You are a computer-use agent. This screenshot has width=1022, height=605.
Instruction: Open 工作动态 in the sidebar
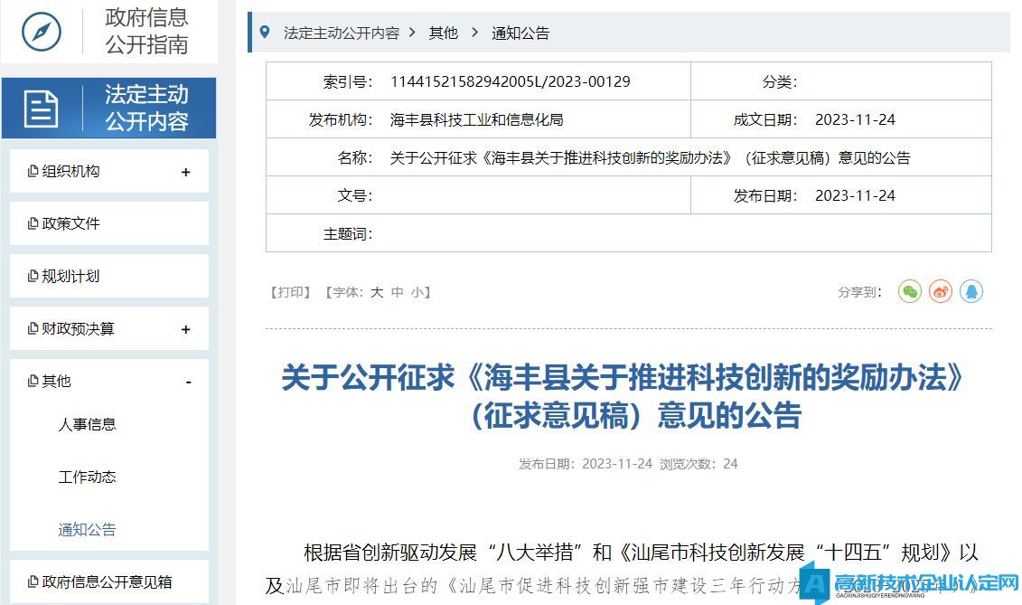click(x=88, y=477)
